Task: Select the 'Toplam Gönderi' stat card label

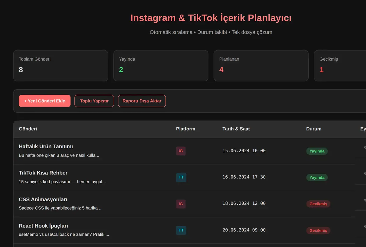Action: [35, 59]
